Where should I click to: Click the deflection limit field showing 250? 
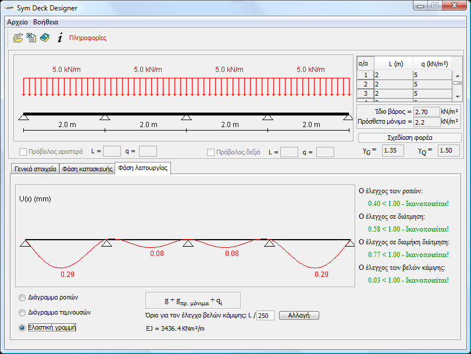point(265,316)
